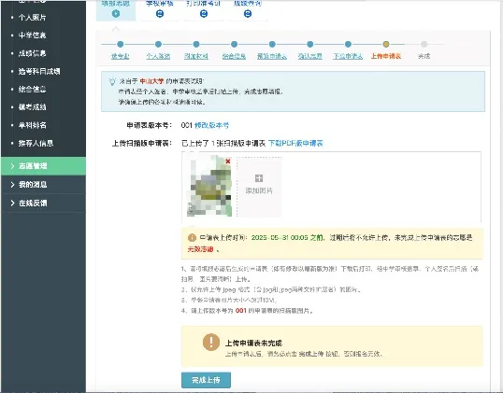
Task: Click the 完成上传 button
Action: [206, 380]
